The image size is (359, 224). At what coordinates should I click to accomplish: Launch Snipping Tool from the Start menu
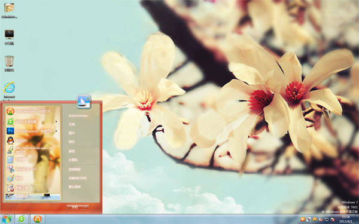tap(32, 168)
